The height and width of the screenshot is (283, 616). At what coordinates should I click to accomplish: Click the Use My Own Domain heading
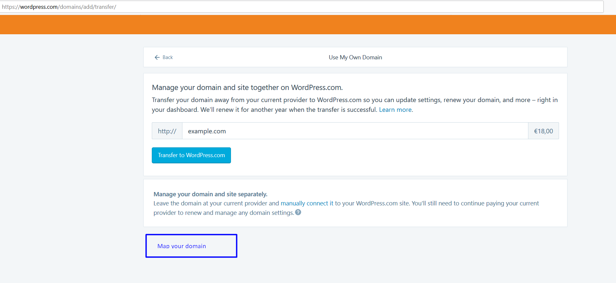(x=355, y=57)
